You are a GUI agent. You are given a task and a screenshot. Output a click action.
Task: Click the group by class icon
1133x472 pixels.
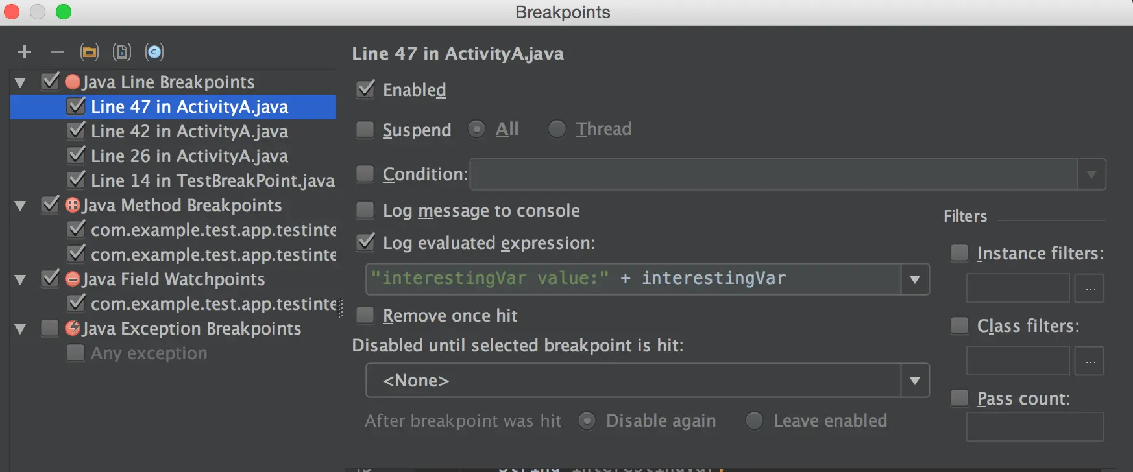click(154, 52)
